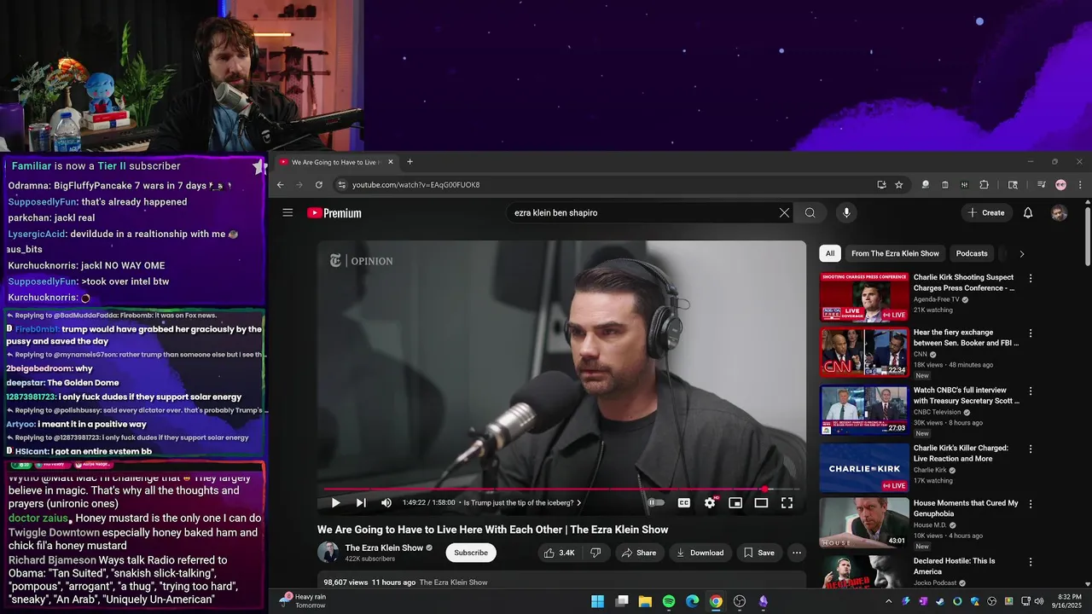Image resolution: width=1092 pixels, height=614 pixels.
Task: Open a new browser tab
Action: pyautogui.click(x=409, y=161)
